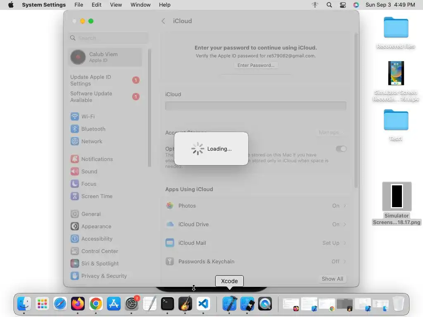423x317 pixels.
Task: Click the settings Search field
Action: coord(109,38)
